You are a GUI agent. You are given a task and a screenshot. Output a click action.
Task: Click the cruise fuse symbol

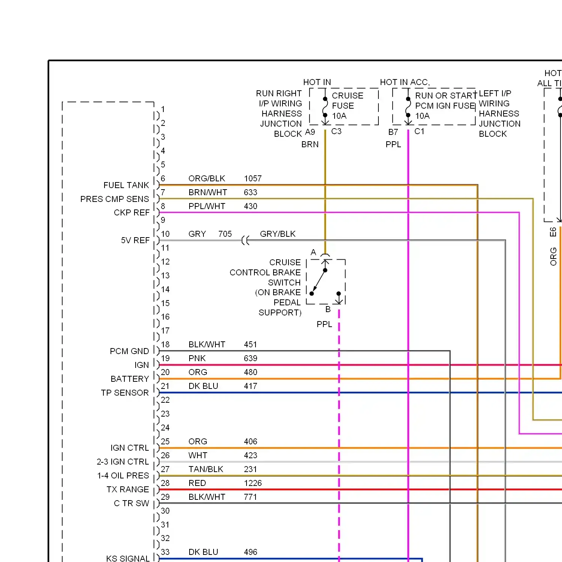pos(325,107)
